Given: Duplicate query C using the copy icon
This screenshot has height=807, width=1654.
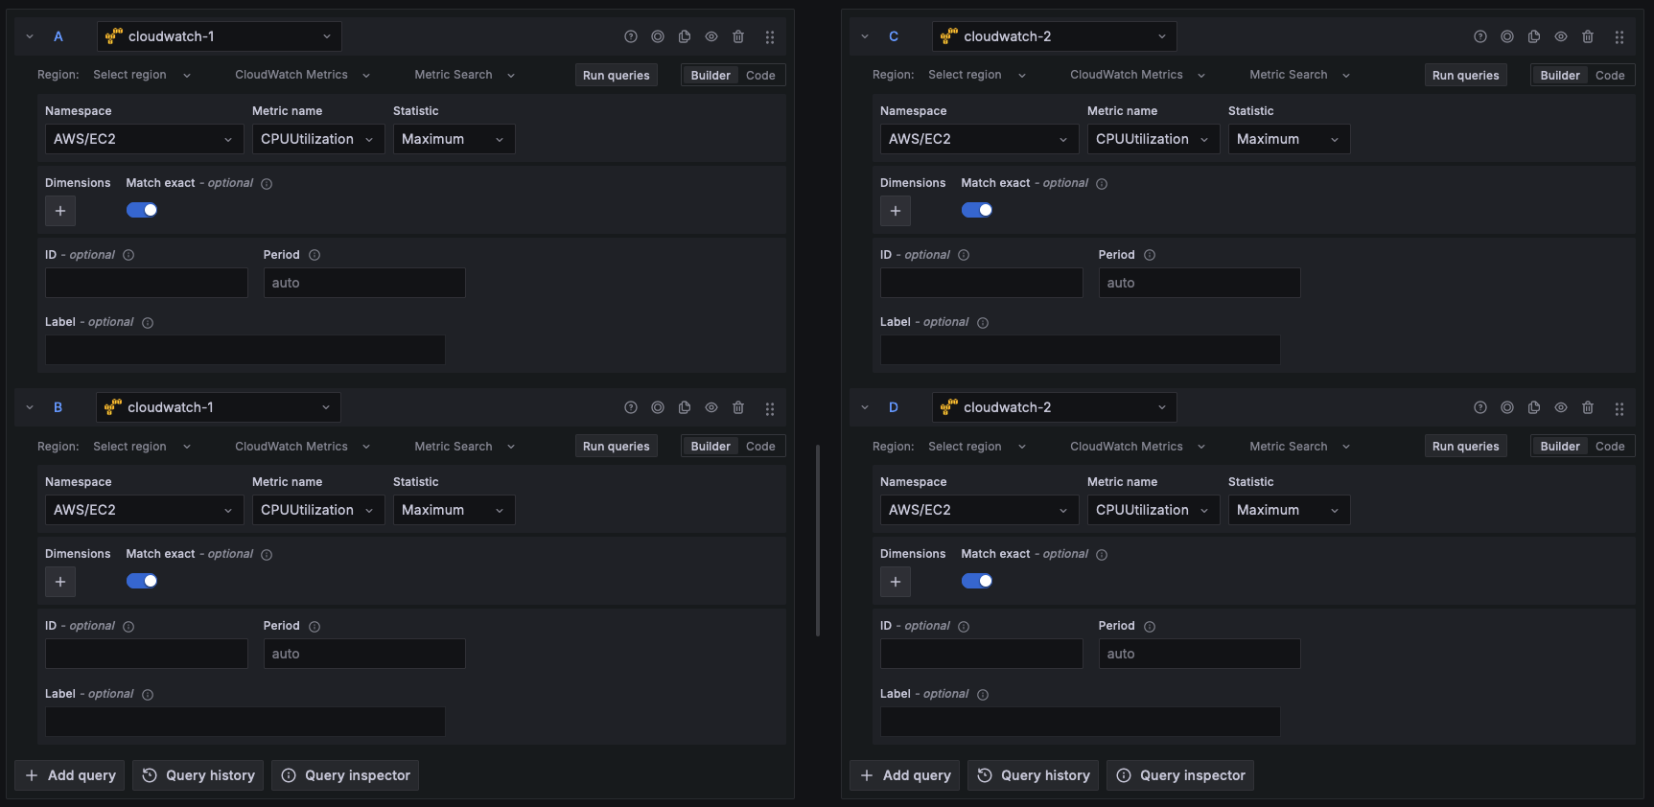Looking at the screenshot, I should [1534, 36].
